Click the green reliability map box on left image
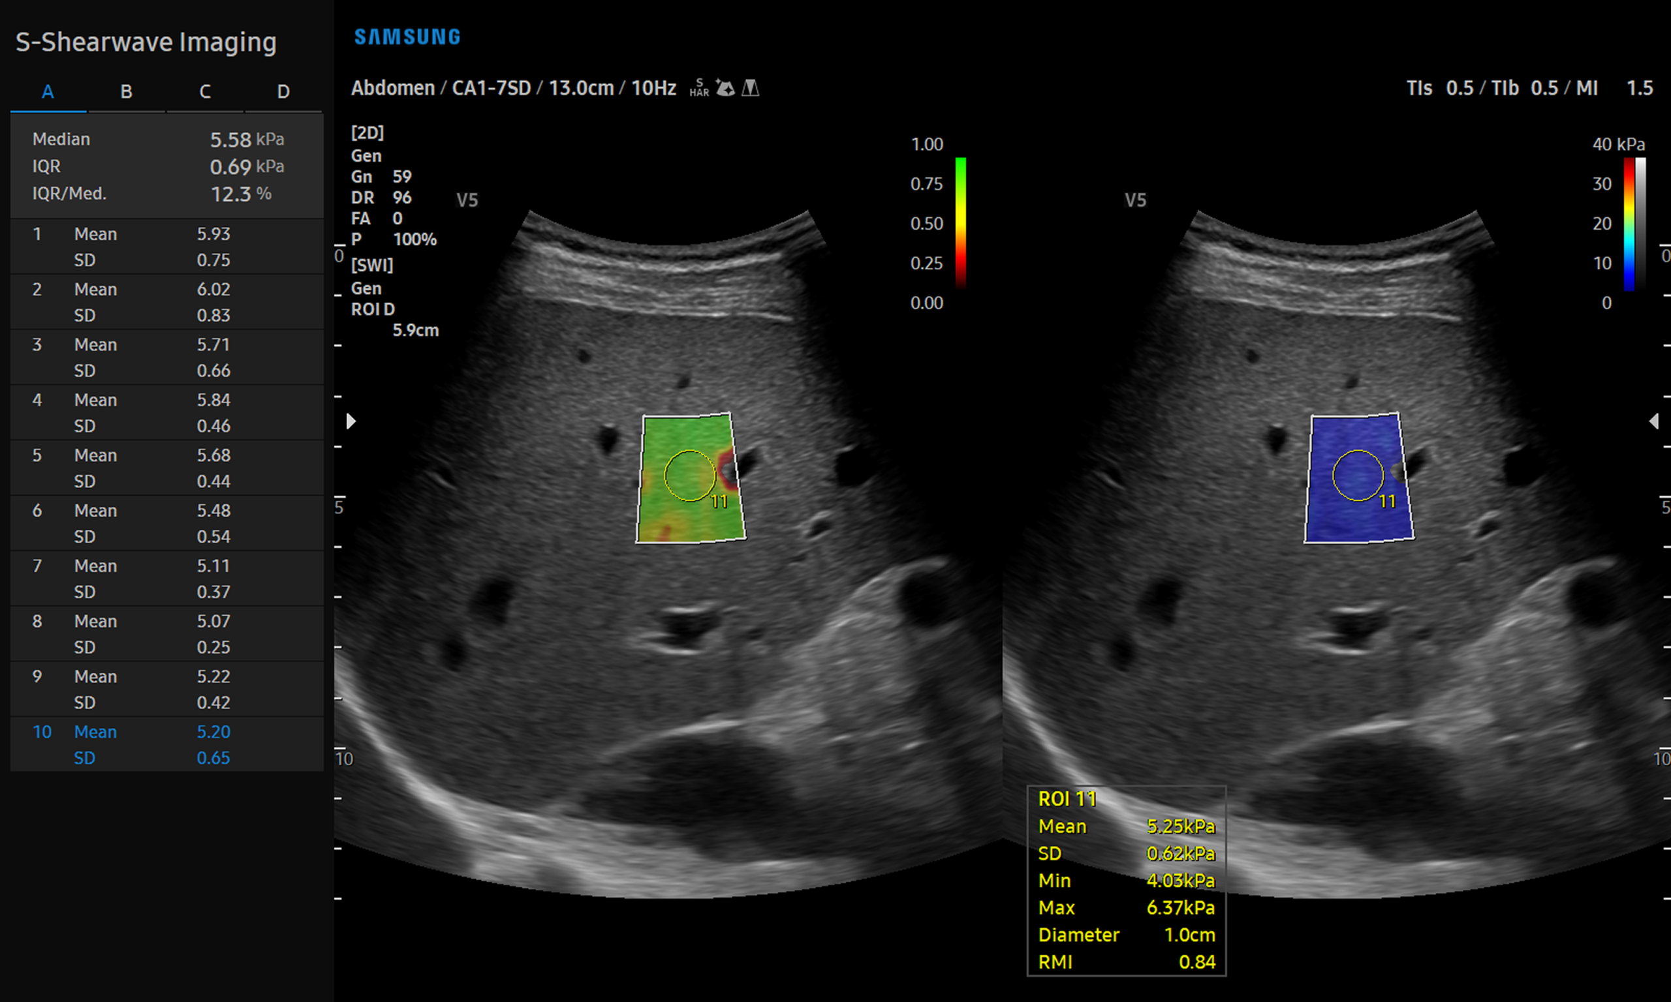 691,478
